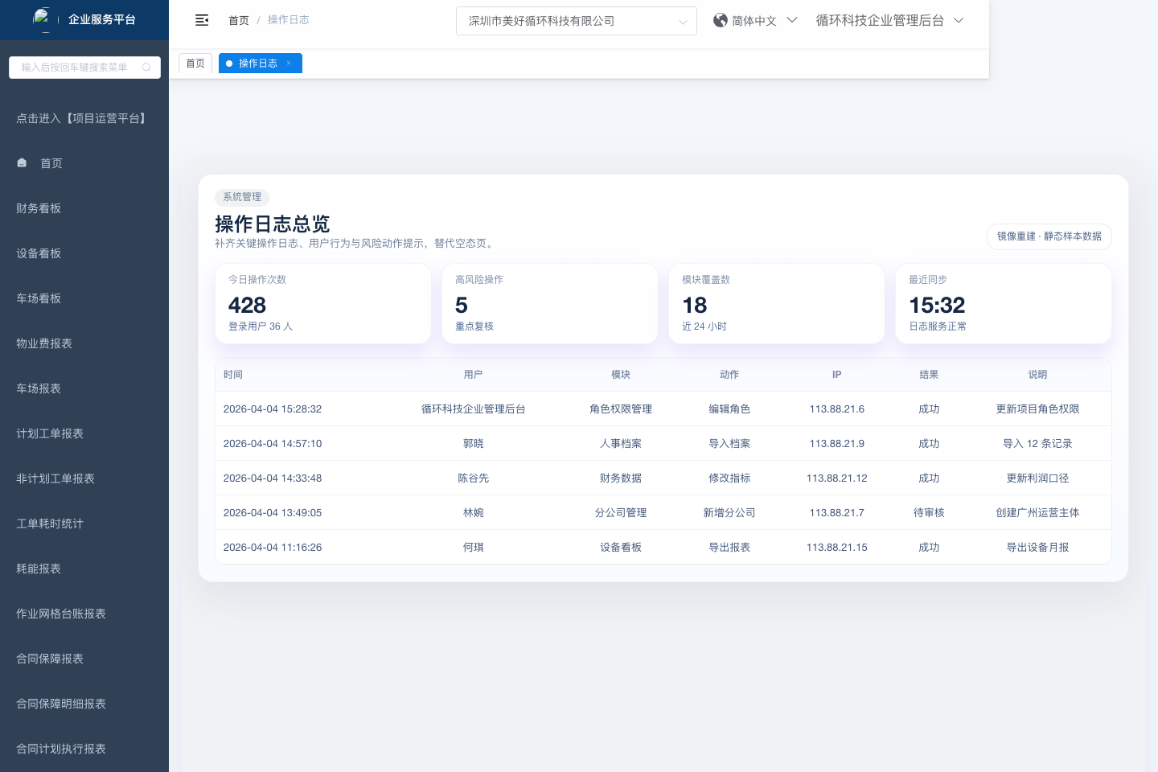Select the 高风险操作 stat card
This screenshot has width=1158, height=772.
coord(550,303)
